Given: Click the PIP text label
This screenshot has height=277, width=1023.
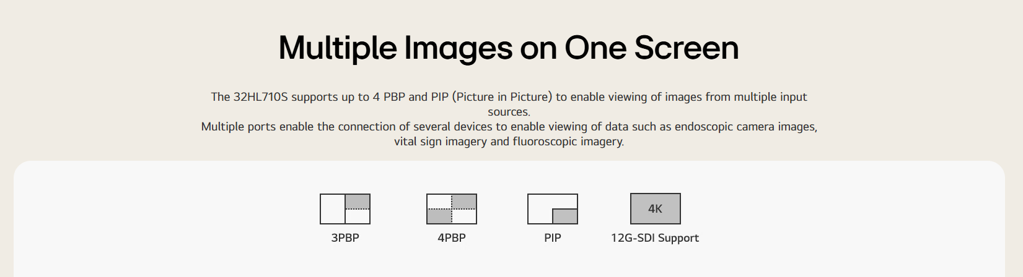Looking at the screenshot, I should tap(553, 238).
